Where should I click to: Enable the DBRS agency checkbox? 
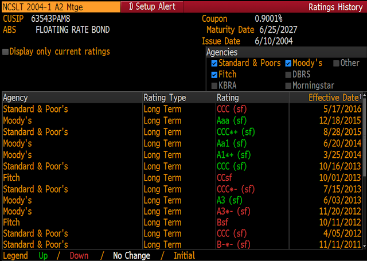click(x=288, y=75)
